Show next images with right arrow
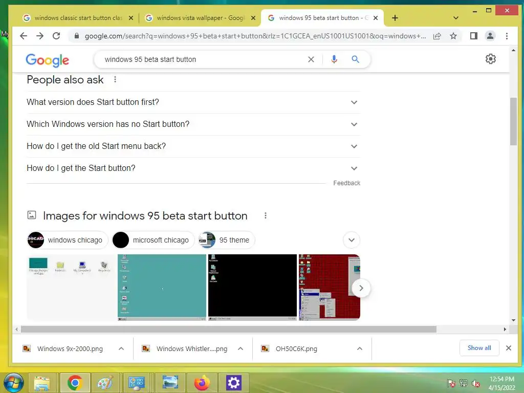This screenshot has width=524, height=393. click(x=361, y=288)
